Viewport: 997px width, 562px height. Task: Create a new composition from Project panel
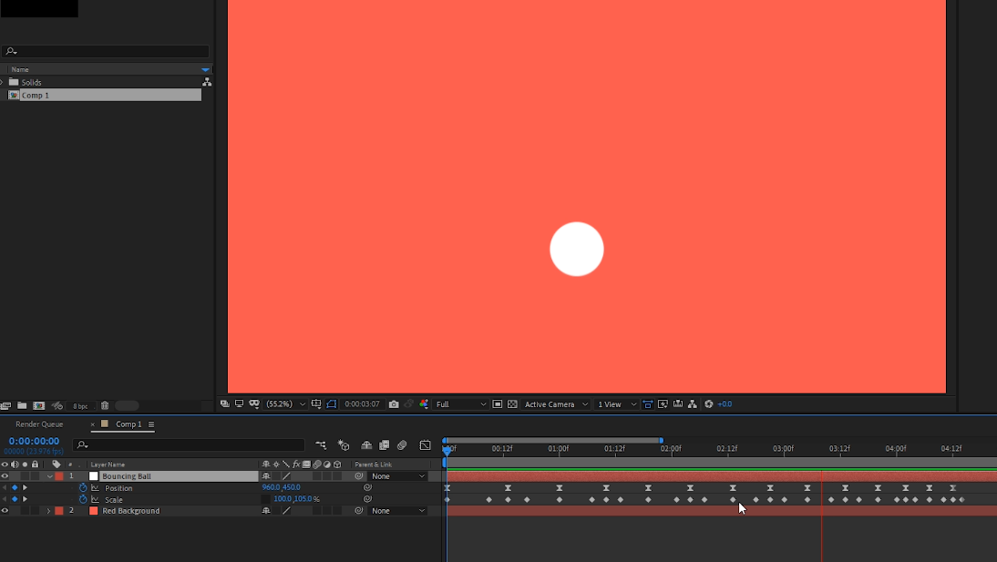39,405
